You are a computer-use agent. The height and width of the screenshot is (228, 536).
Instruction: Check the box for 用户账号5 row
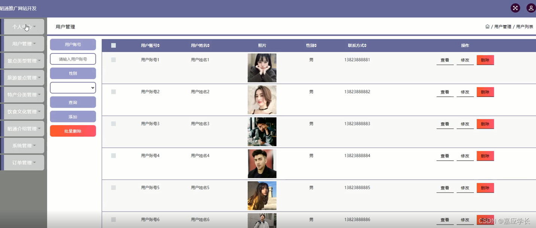pyautogui.click(x=113, y=188)
